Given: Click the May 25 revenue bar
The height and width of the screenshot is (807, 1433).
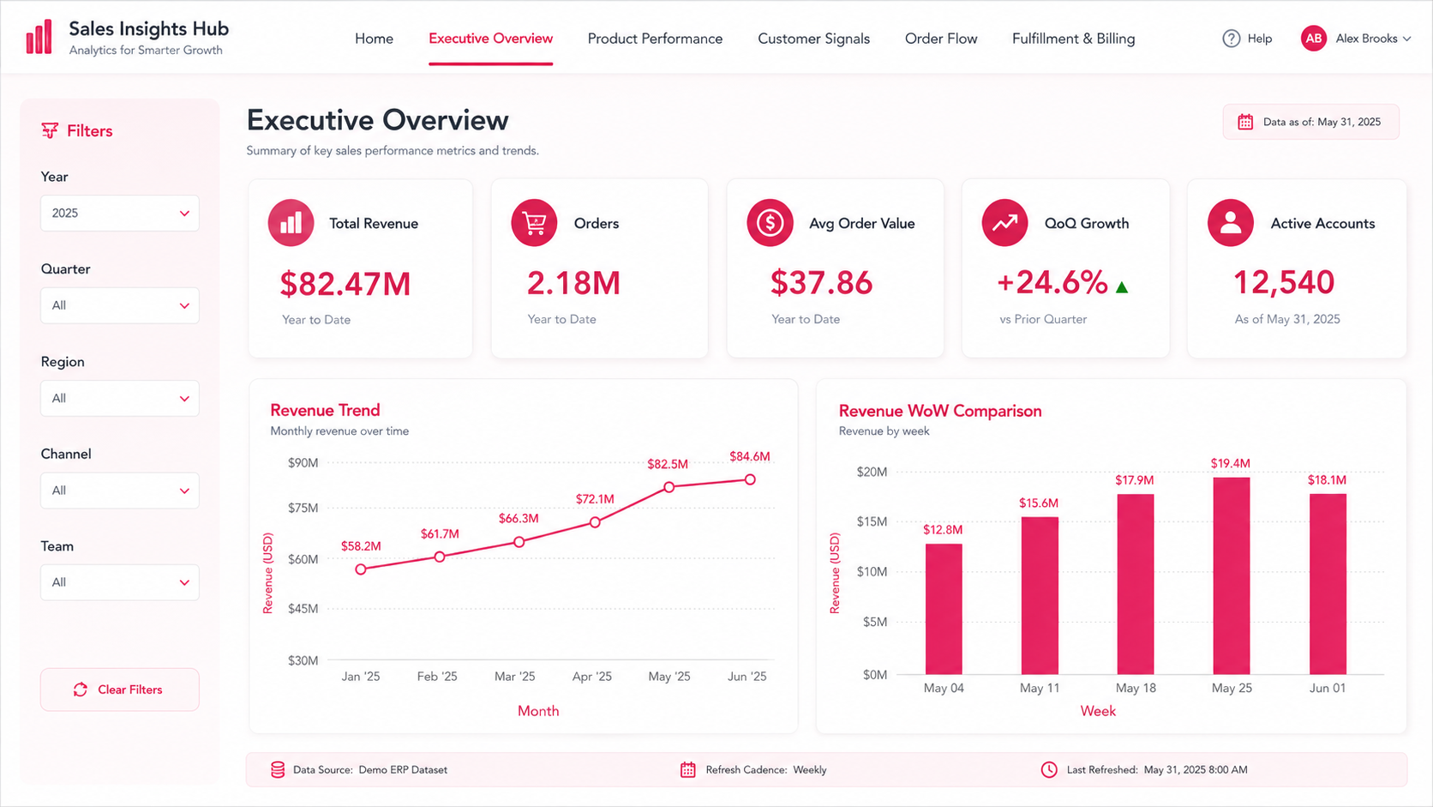Looking at the screenshot, I should (1232, 575).
